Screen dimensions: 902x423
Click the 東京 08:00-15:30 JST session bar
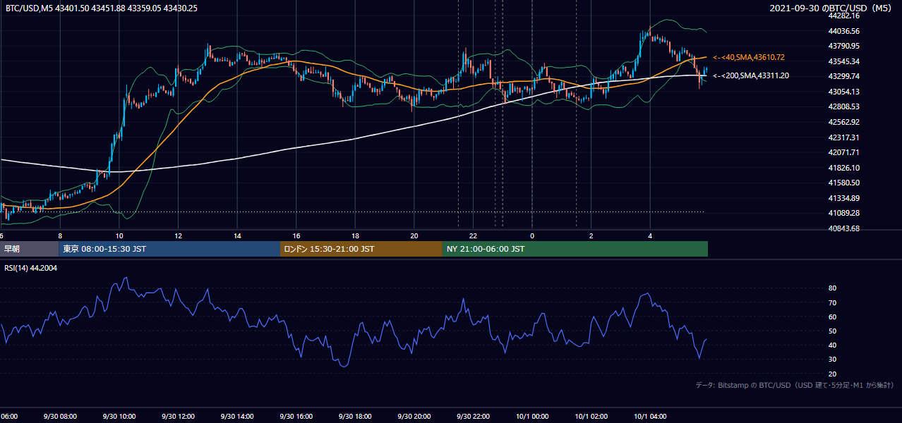169,249
